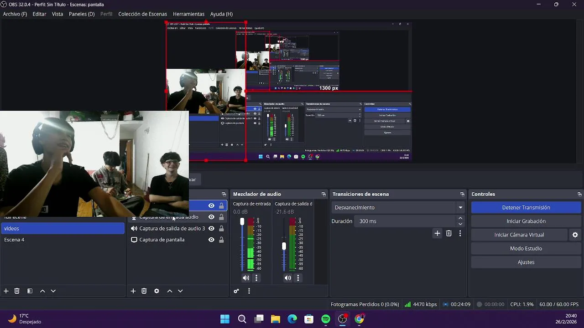Remove scene transition trash icon

(x=449, y=233)
